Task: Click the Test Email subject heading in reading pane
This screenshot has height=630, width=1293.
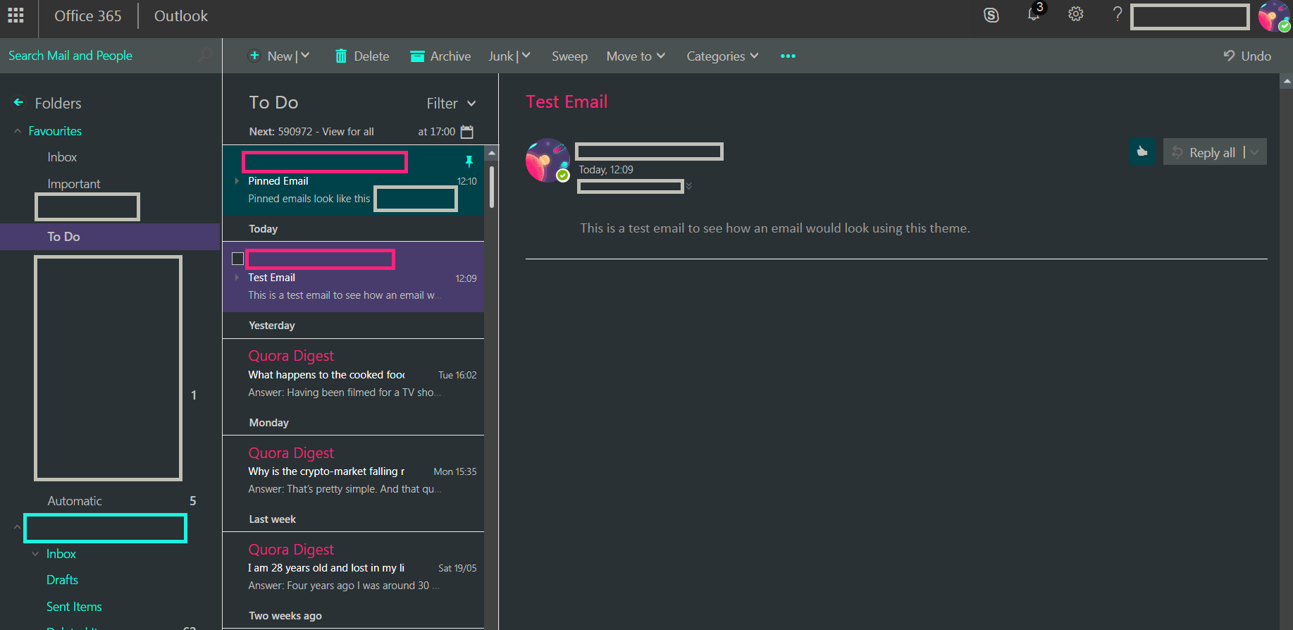Action: pos(567,102)
